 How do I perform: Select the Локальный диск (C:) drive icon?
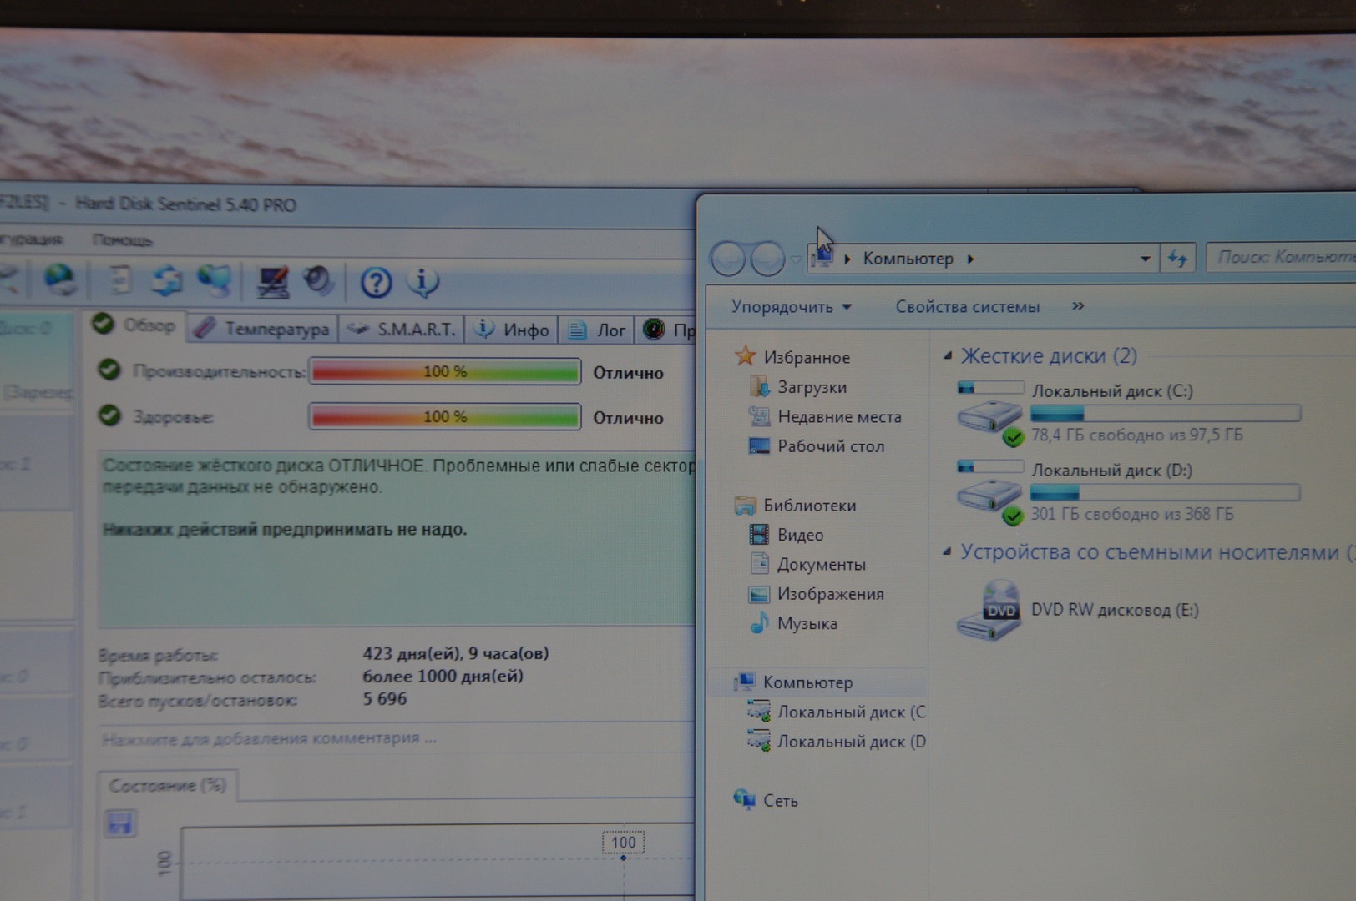[990, 413]
